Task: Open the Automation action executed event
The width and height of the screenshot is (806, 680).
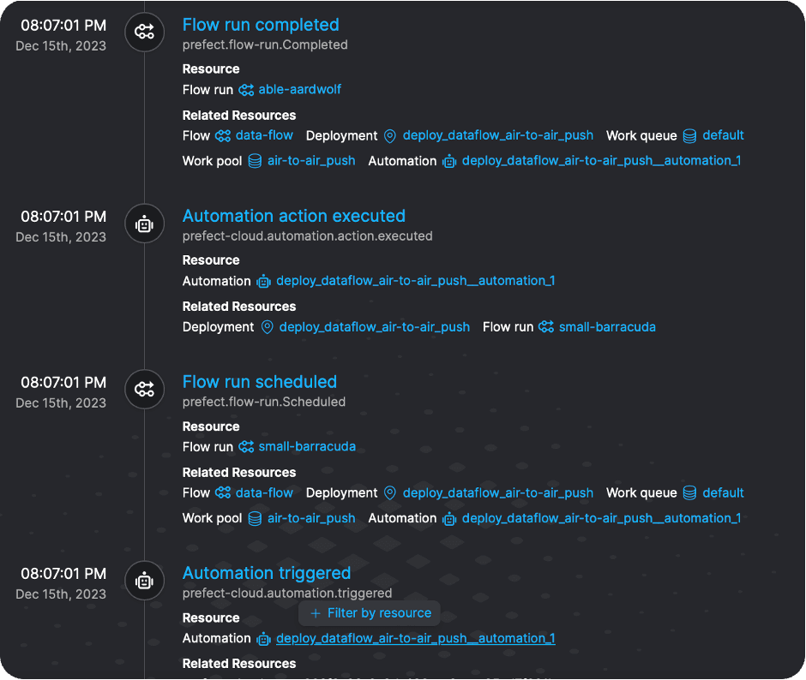Action: (x=293, y=217)
